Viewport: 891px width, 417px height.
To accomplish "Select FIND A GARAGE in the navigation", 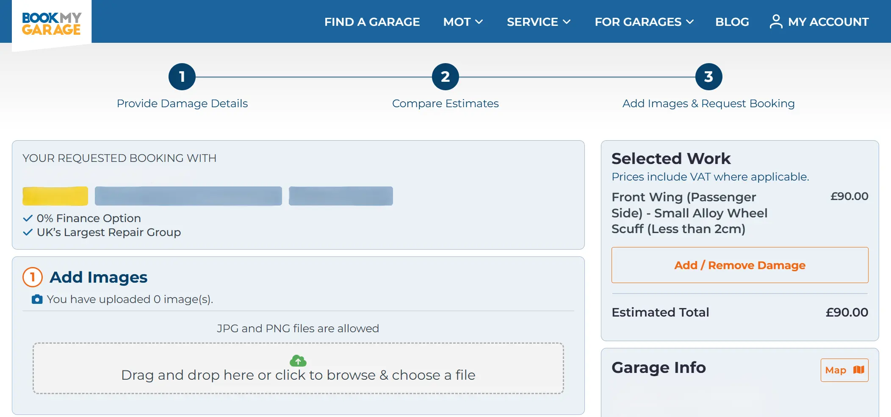I will coord(372,22).
